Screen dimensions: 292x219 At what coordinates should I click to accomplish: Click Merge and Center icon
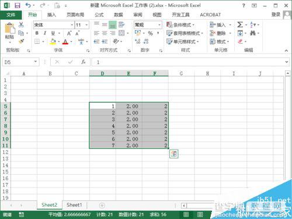click(121, 33)
